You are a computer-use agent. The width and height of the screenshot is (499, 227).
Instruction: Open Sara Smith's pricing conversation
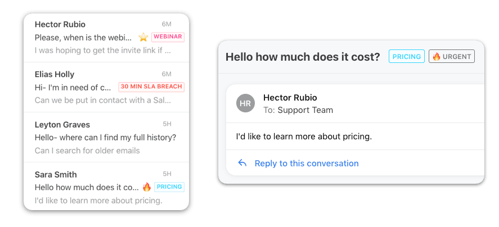[x=106, y=187]
